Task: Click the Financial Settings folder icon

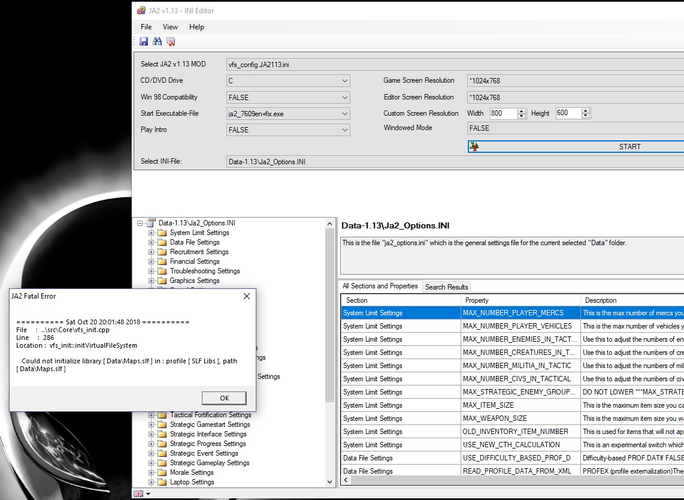Action: 162,261
